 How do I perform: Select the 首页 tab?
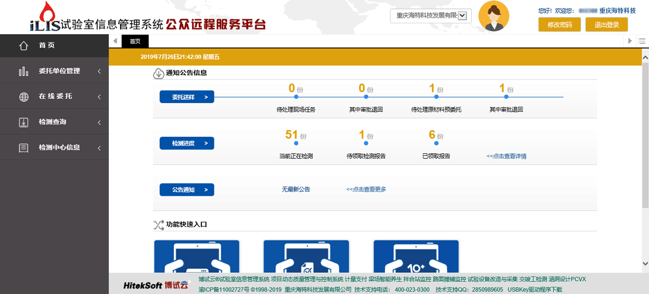pyautogui.click(x=135, y=41)
